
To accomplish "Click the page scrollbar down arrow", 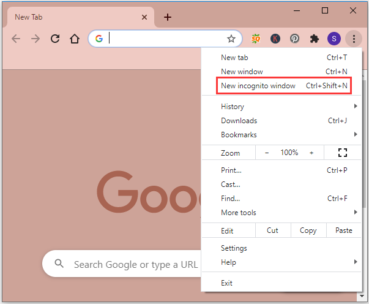I will click(362, 296).
